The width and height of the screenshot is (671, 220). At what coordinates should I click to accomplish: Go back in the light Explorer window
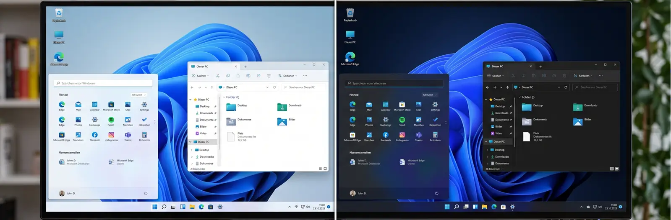pos(192,87)
